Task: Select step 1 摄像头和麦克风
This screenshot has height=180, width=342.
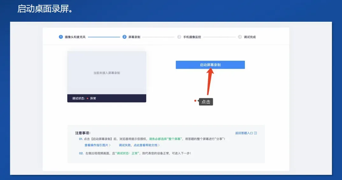Action: [72, 37]
